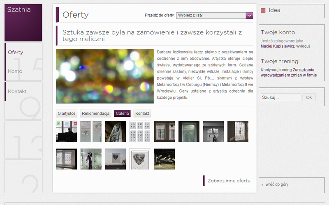Open Konto in the sidebar menu
This screenshot has width=329, height=205.
(x=15, y=71)
